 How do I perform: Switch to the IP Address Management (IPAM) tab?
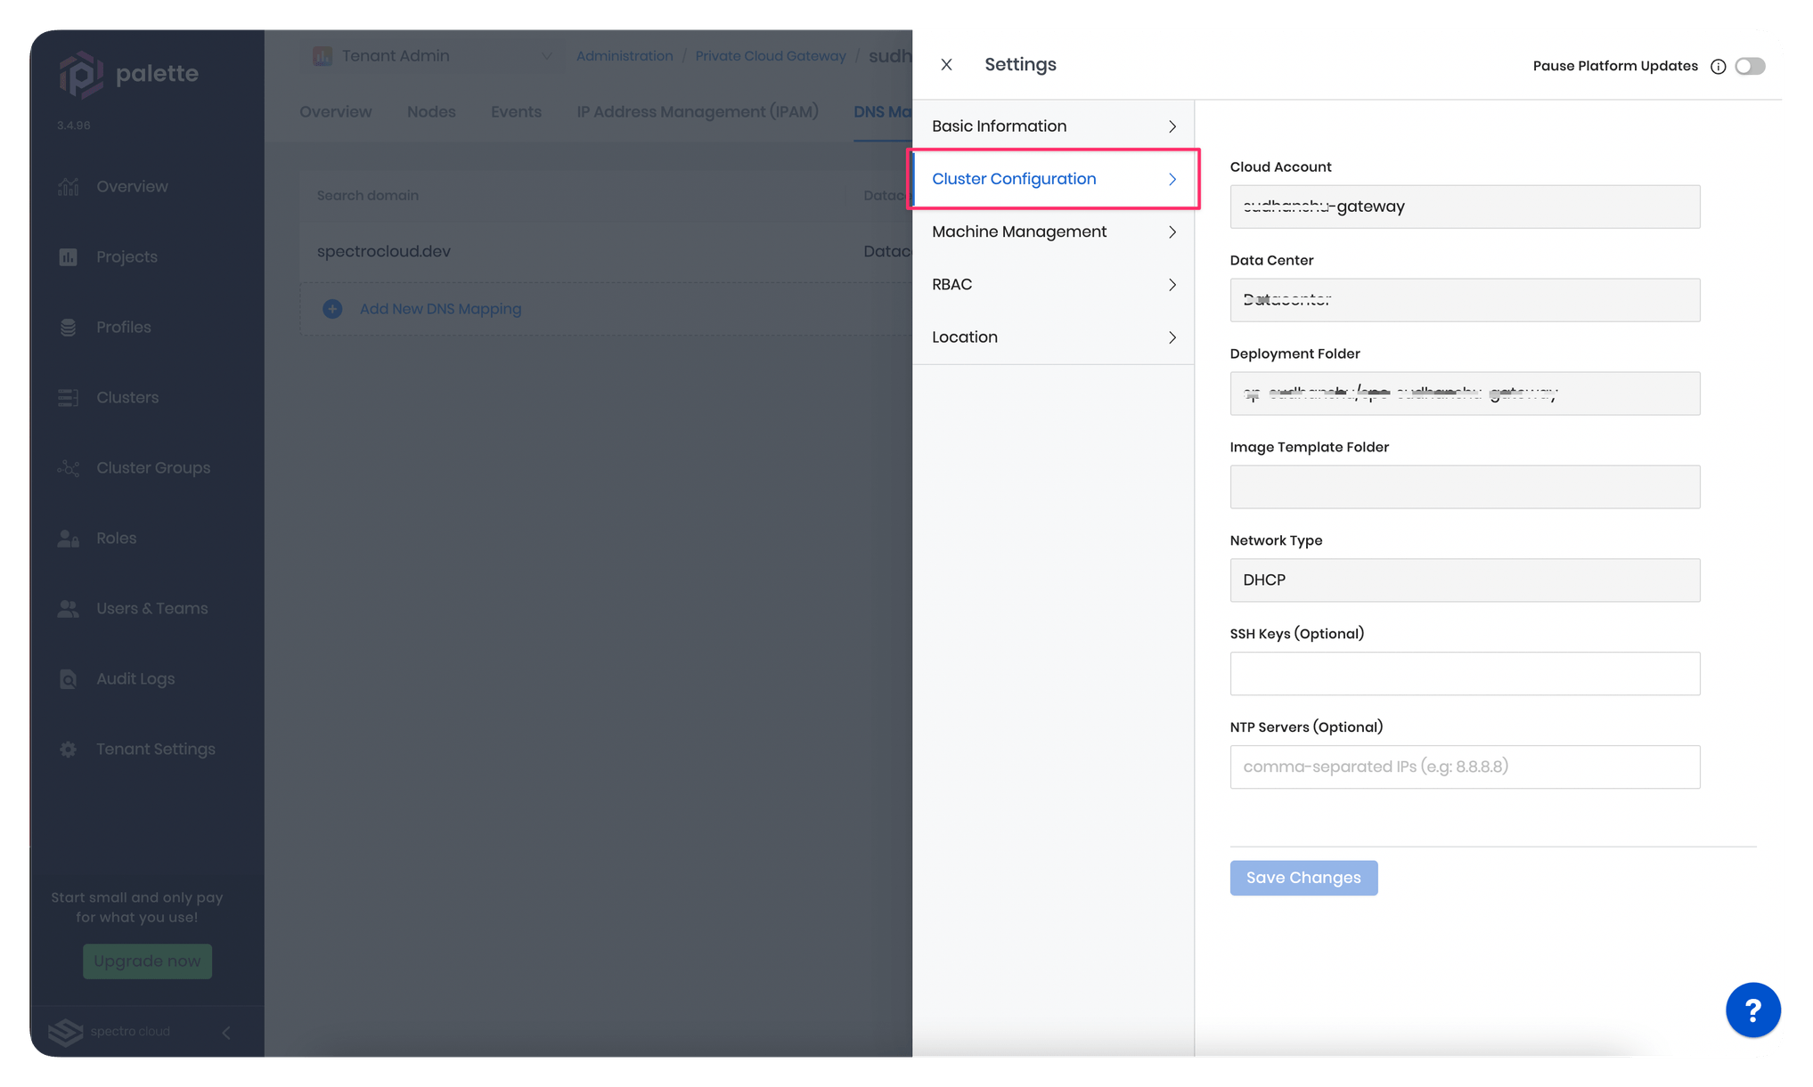(698, 112)
